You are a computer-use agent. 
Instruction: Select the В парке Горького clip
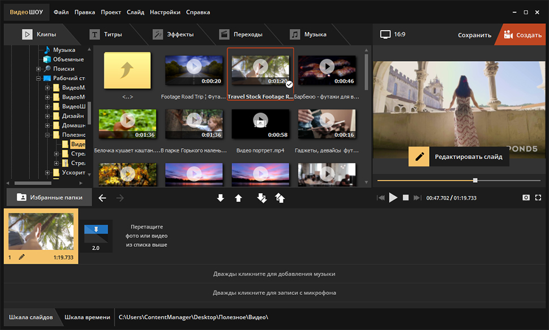coord(194,124)
